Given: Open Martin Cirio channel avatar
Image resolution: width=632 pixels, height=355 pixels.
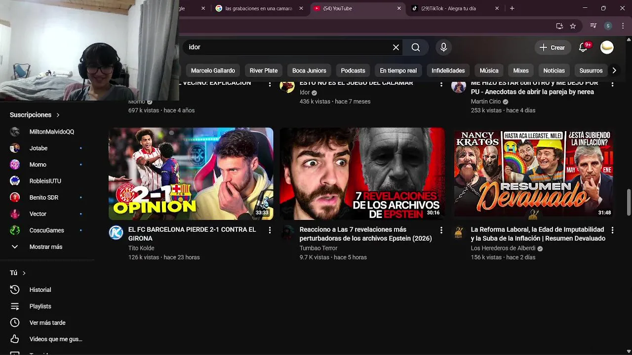Looking at the screenshot, I should coord(459,87).
